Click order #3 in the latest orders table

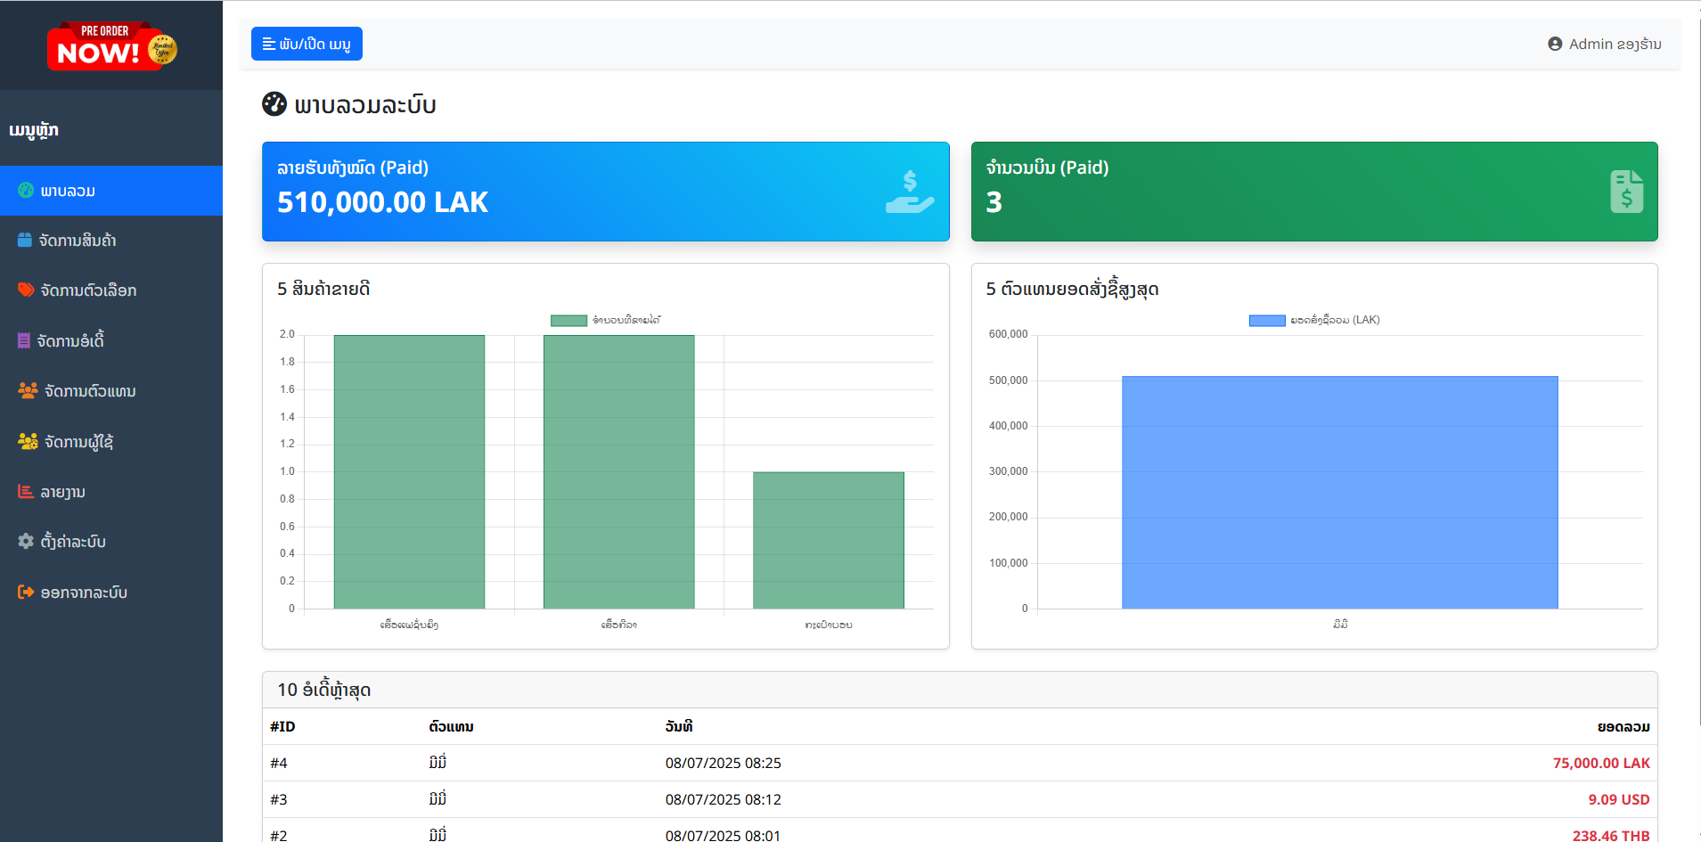click(279, 799)
